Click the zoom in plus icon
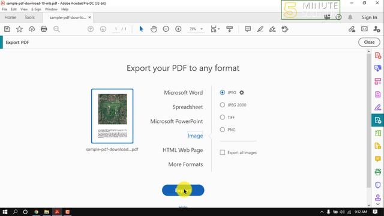 (x=178, y=29)
